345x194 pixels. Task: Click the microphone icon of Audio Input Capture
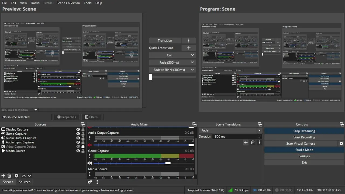pos(3,142)
